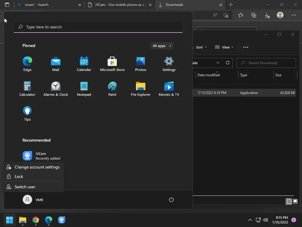Sort by Date modified column
The height and width of the screenshot is (227, 302).
209,75
